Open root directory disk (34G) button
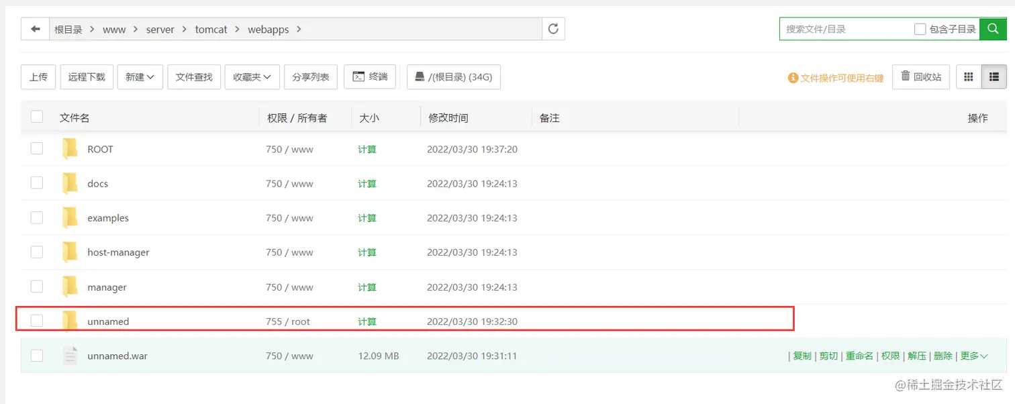 coord(454,77)
